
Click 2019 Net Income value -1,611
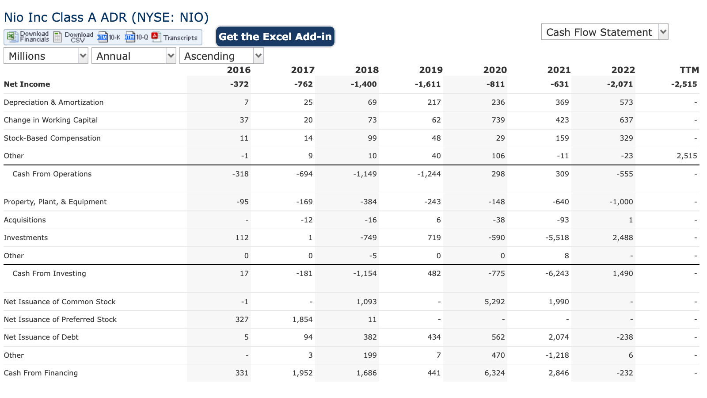point(427,84)
